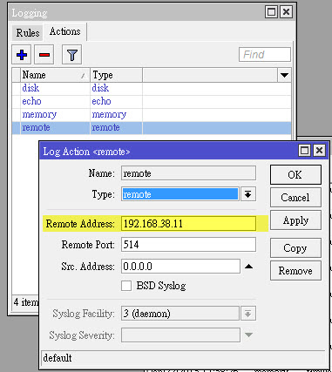This screenshot has width=332, height=372.
Task: Expand the Type dropdown arrow
Action: coord(248,194)
